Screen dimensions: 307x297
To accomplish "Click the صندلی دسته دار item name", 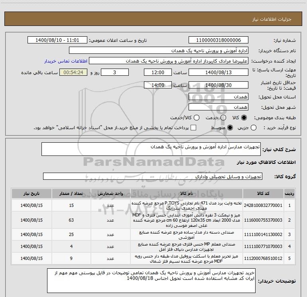I will [x=187, y=235].
